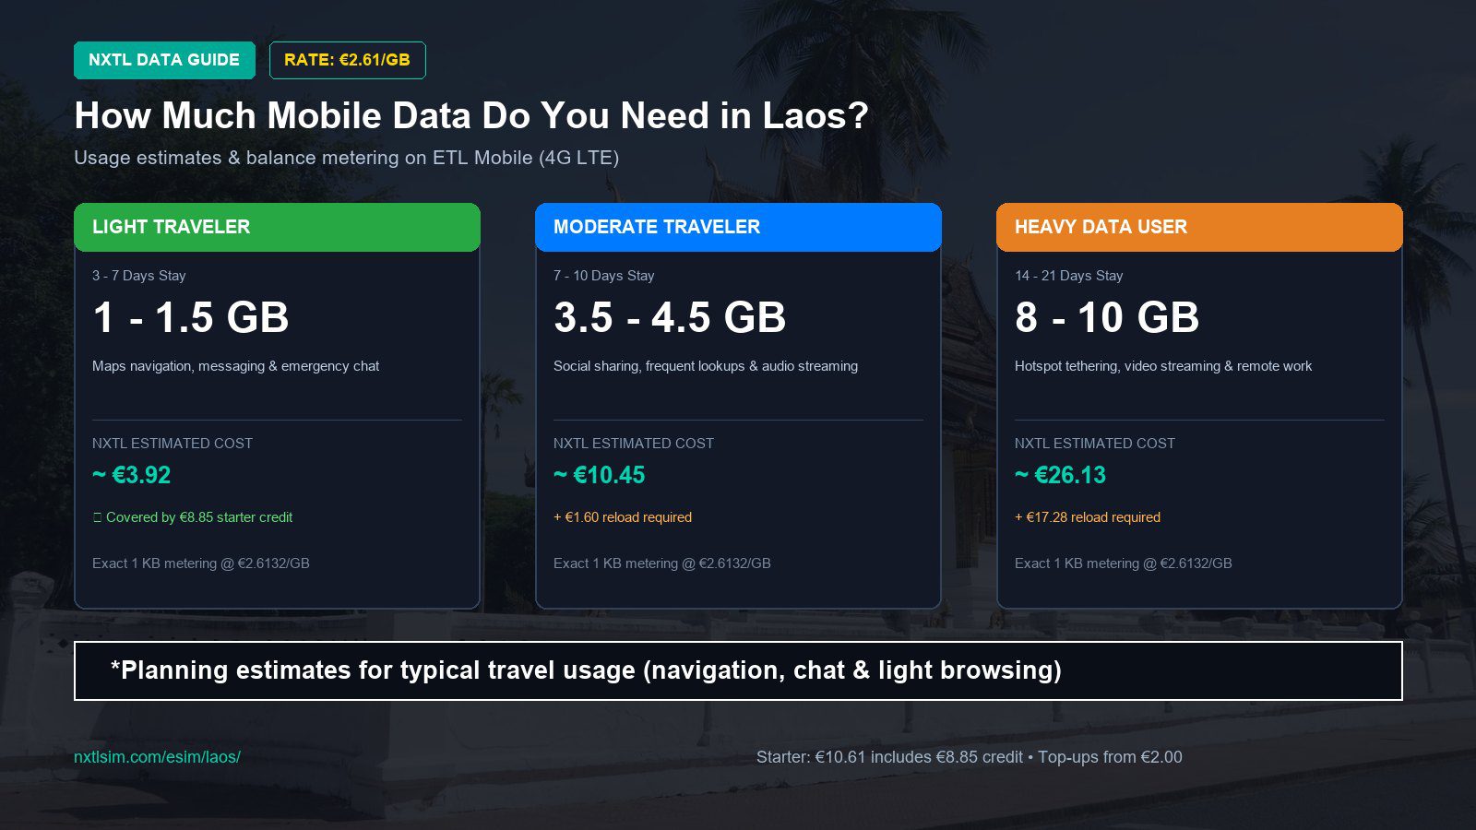This screenshot has width=1476, height=830.
Task: Click the "8 - 10 GB" data amount
Action: (x=1107, y=317)
